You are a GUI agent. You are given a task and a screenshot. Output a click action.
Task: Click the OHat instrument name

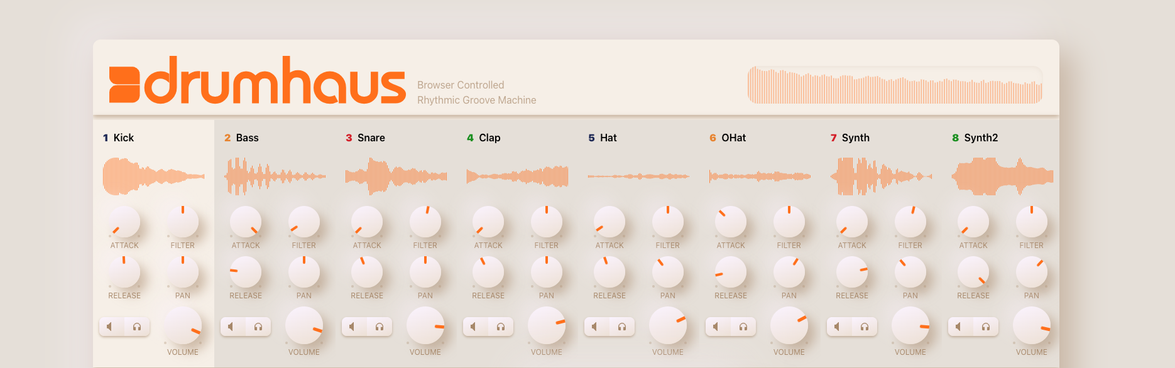point(734,138)
